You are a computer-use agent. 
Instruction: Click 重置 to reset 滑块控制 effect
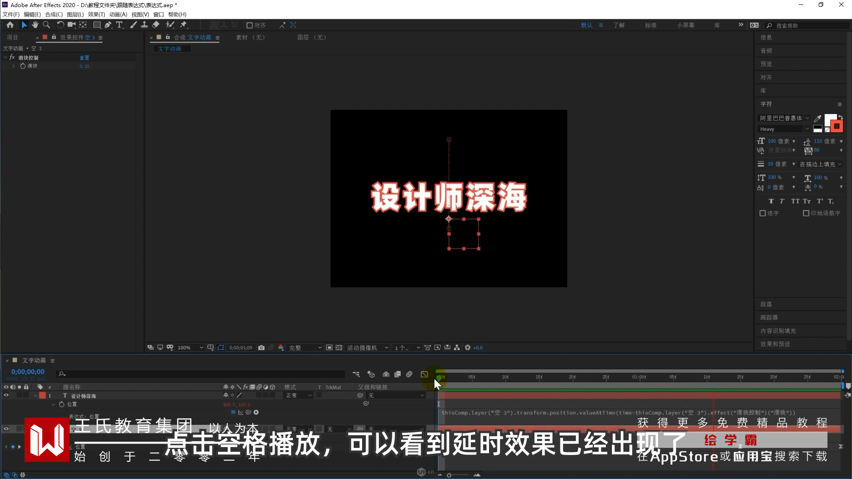(84, 58)
